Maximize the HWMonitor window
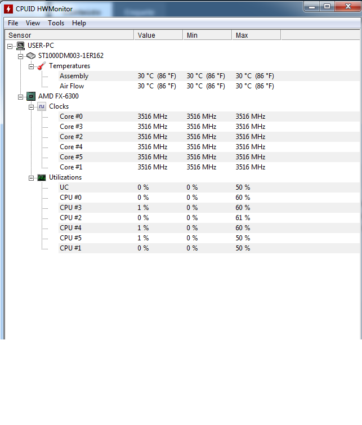Screen dimensions: 362x425 coord(327,7)
